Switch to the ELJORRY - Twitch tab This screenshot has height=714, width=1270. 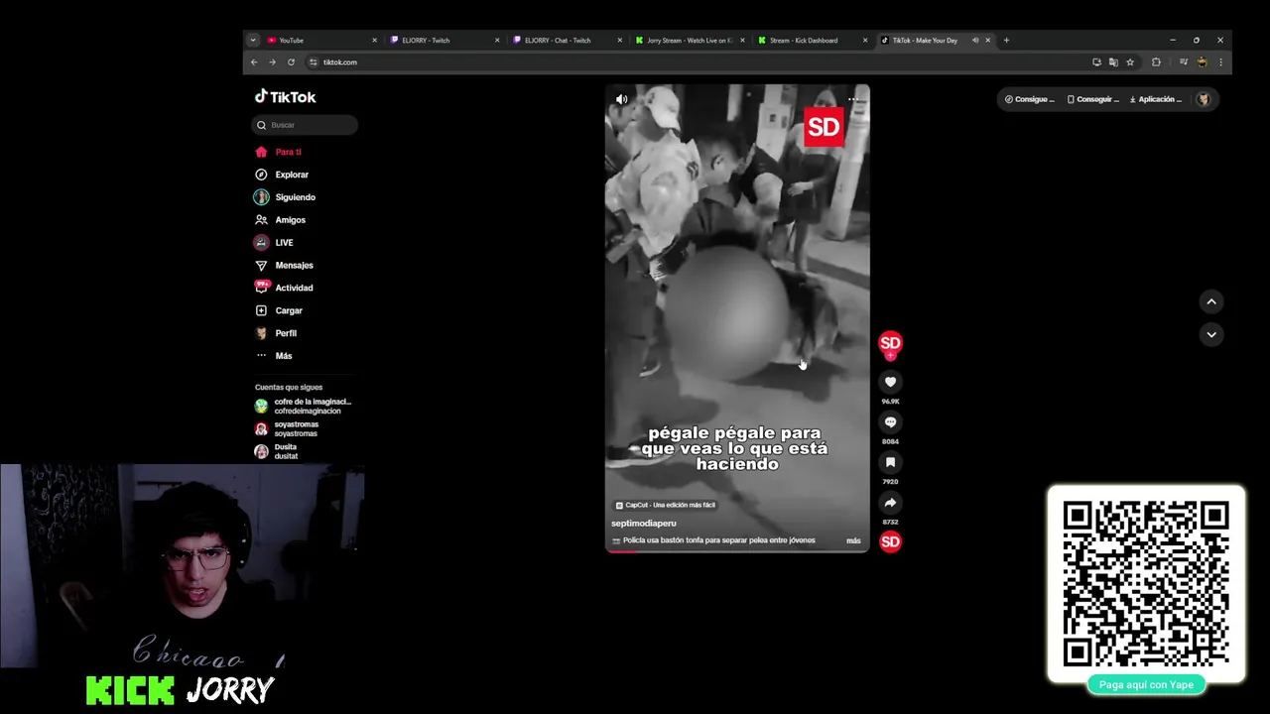[x=444, y=41]
